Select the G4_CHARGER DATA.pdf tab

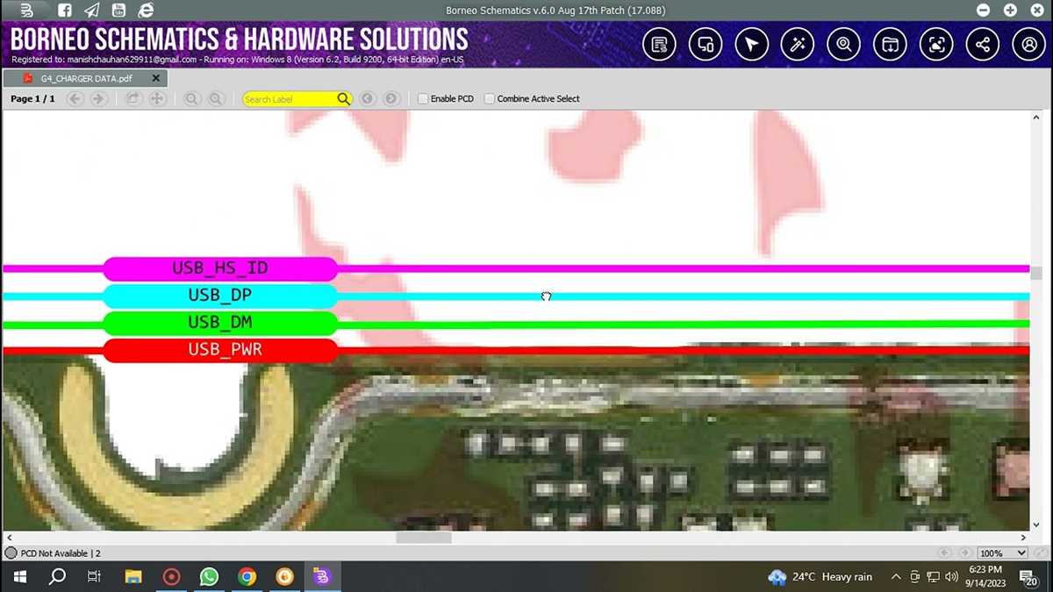(x=86, y=78)
